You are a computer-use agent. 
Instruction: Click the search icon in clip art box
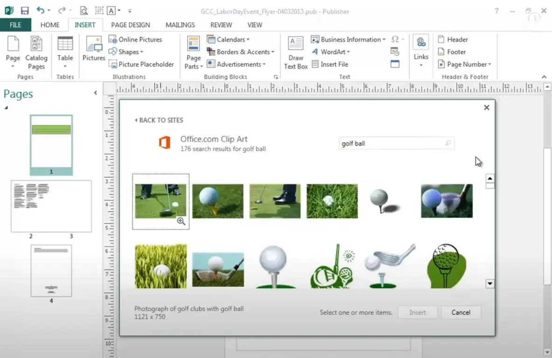pos(448,143)
